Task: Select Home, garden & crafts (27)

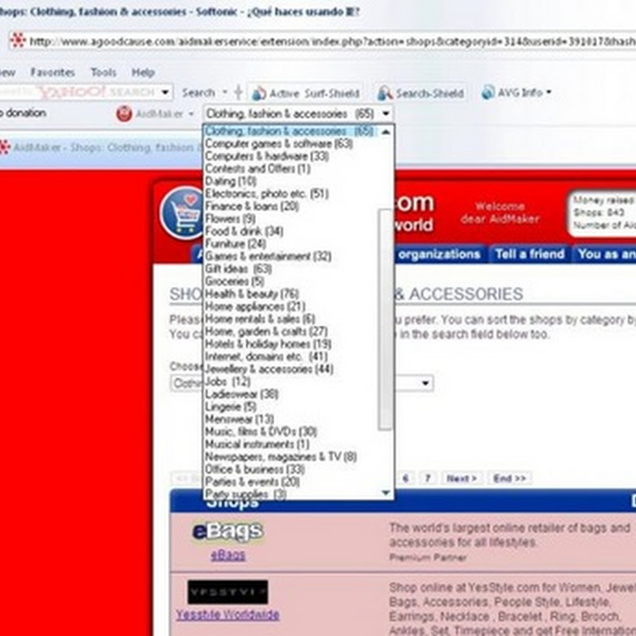Action: pyautogui.click(x=266, y=332)
